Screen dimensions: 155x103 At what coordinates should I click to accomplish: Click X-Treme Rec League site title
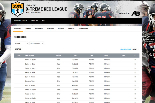click(x=47, y=9)
